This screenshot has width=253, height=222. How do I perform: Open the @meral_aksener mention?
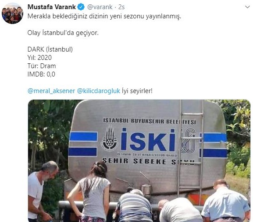pos(51,91)
